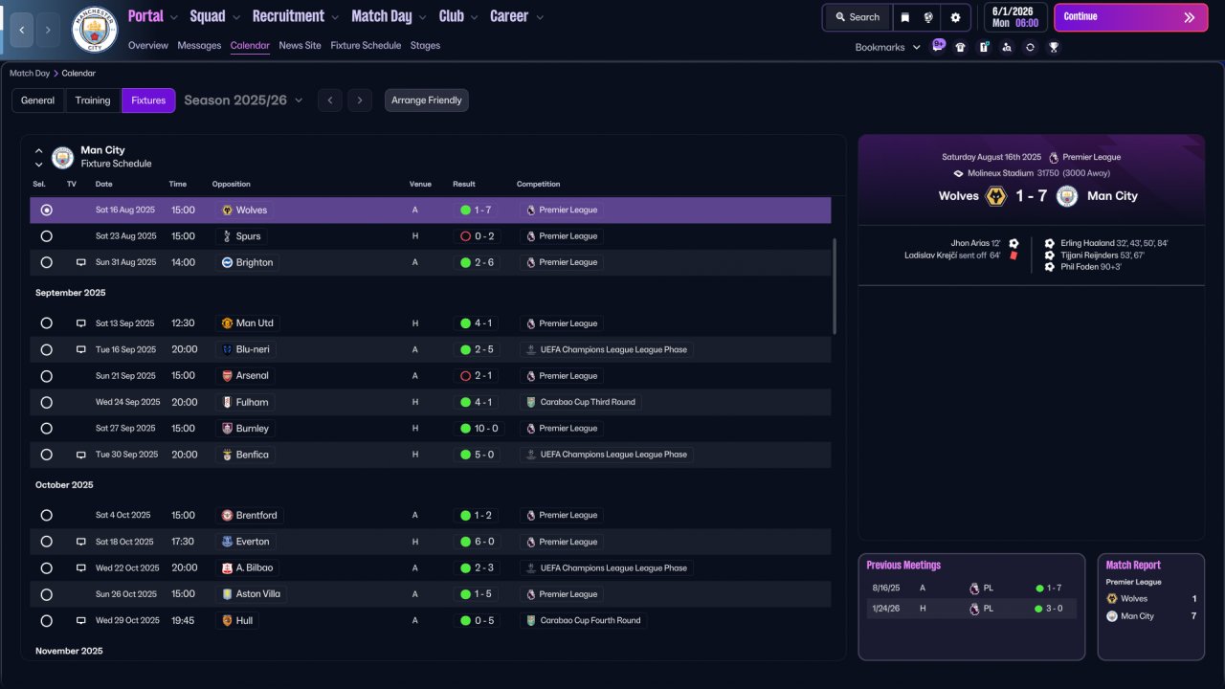Open the Stages tab
The width and height of the screenshot is (1225, 689).
click(425, 45)
